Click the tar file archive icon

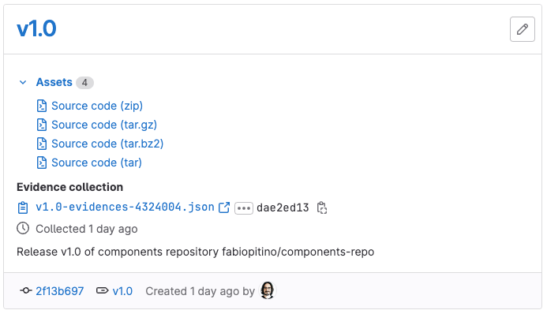[42, 163]
